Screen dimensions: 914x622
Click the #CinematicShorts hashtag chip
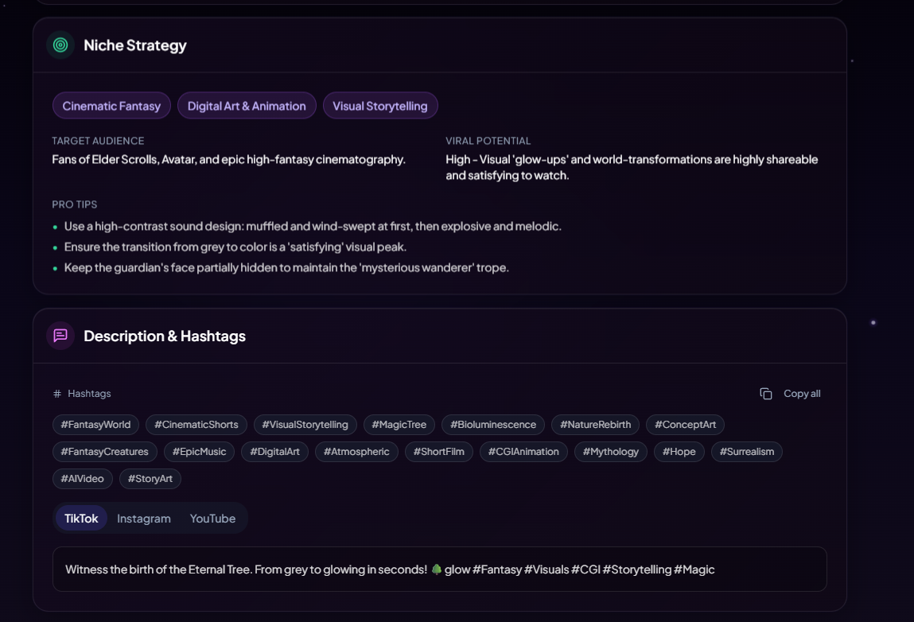(196, 425)
